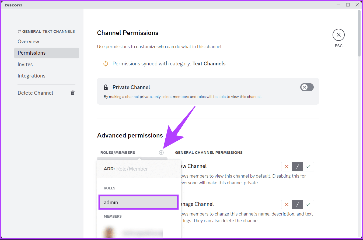Set Manage Channel to inherit with slash icon
This screenshot has height=240, width=363.
point(298,204)
